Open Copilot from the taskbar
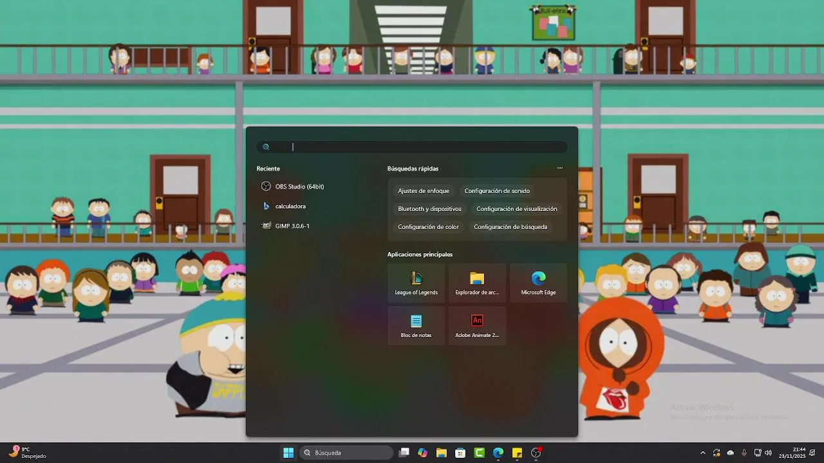The width and height of the screenshot is (824, 463). [x=422, y=453]
